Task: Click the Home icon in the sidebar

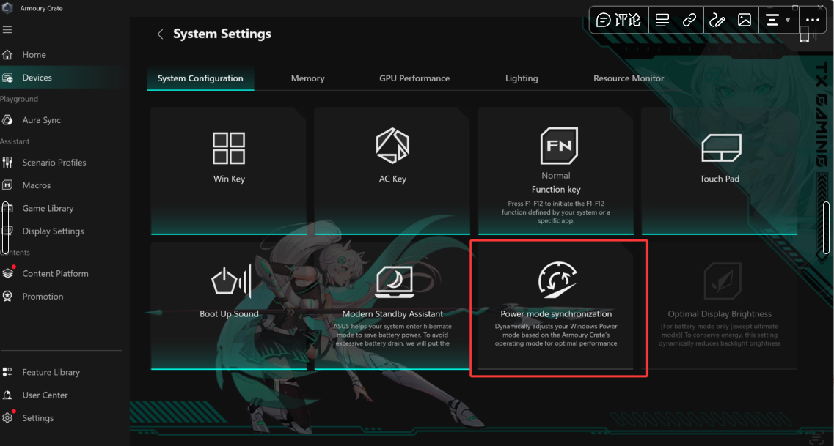Action: [x=7, y=55]
